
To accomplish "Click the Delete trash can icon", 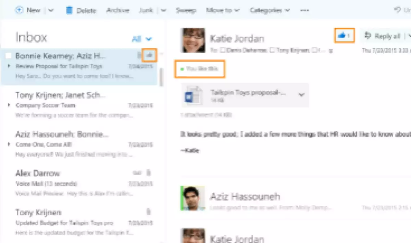I will click(x=70, y=10).
